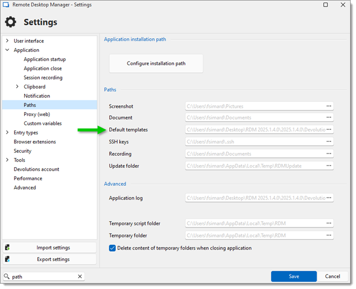Clear the search box with the X icon
Screen dimensions: 356x289
tap(80, 277)
